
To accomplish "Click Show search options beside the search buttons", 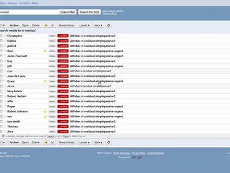I will tap(113, 11).
